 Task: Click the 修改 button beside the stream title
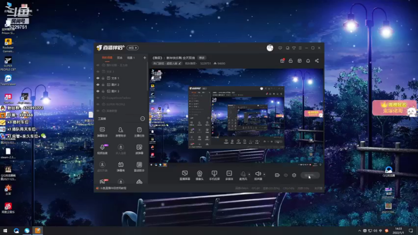pos(202,58)
